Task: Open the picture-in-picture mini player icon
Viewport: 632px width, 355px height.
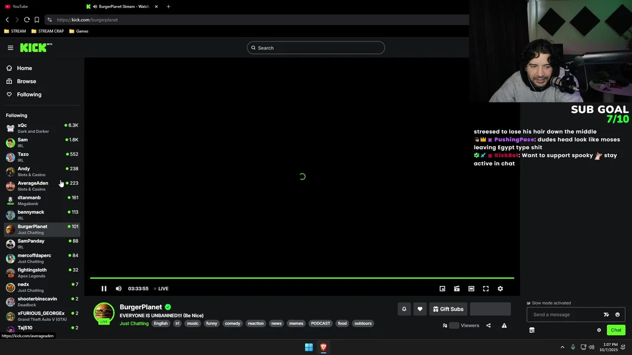Action: 442,288
